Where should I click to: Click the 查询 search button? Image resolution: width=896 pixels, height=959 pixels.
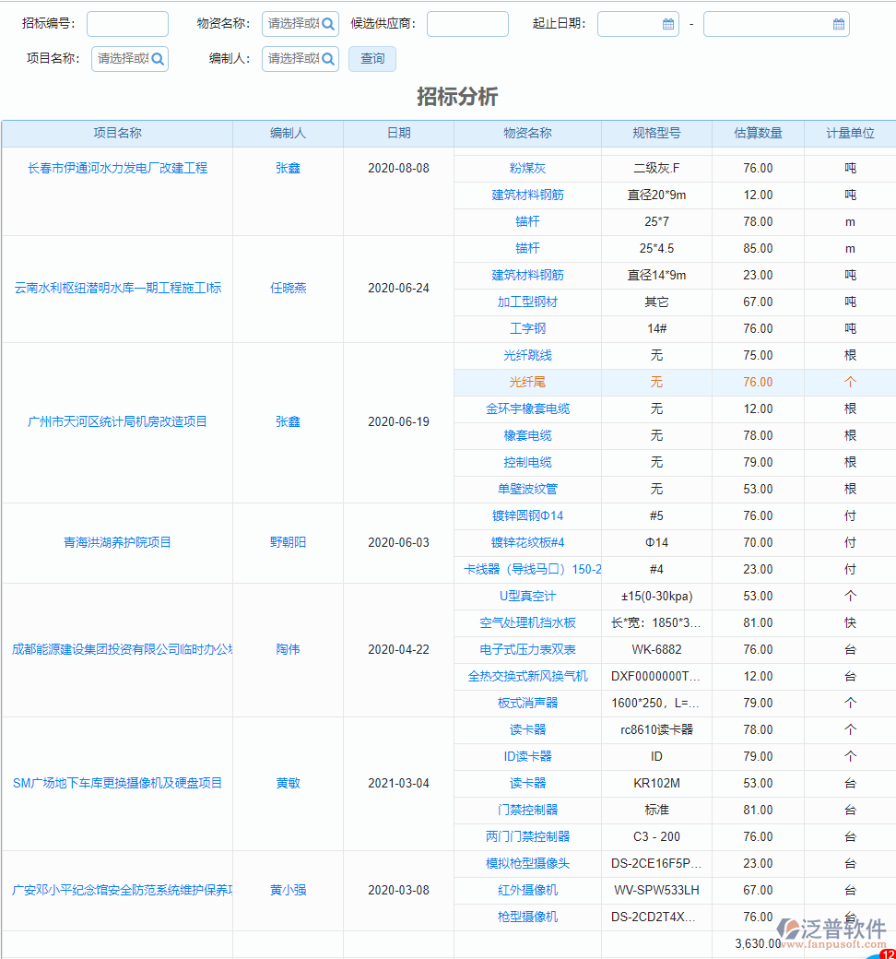(x=371, y=58)
